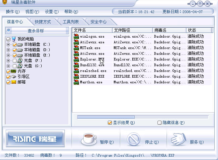Uncheck the 邮箱 mailbox checkbox
This screenshot has height=160, width=218.
pyautogui.click(x=8, y=82)
